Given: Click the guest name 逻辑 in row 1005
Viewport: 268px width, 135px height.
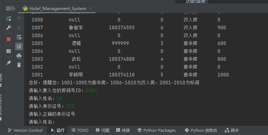Looking at the screenshot, I should coord(76,43).
